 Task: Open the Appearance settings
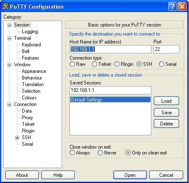[34, 71]
